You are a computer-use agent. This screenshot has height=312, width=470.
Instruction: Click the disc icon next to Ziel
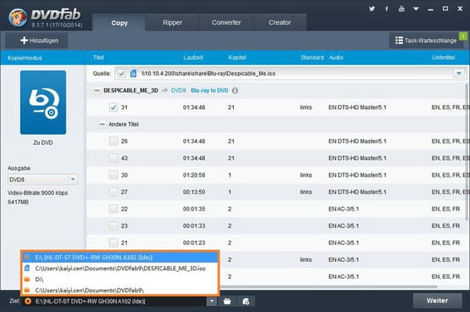pyautogui.click(x=28, y=301)
